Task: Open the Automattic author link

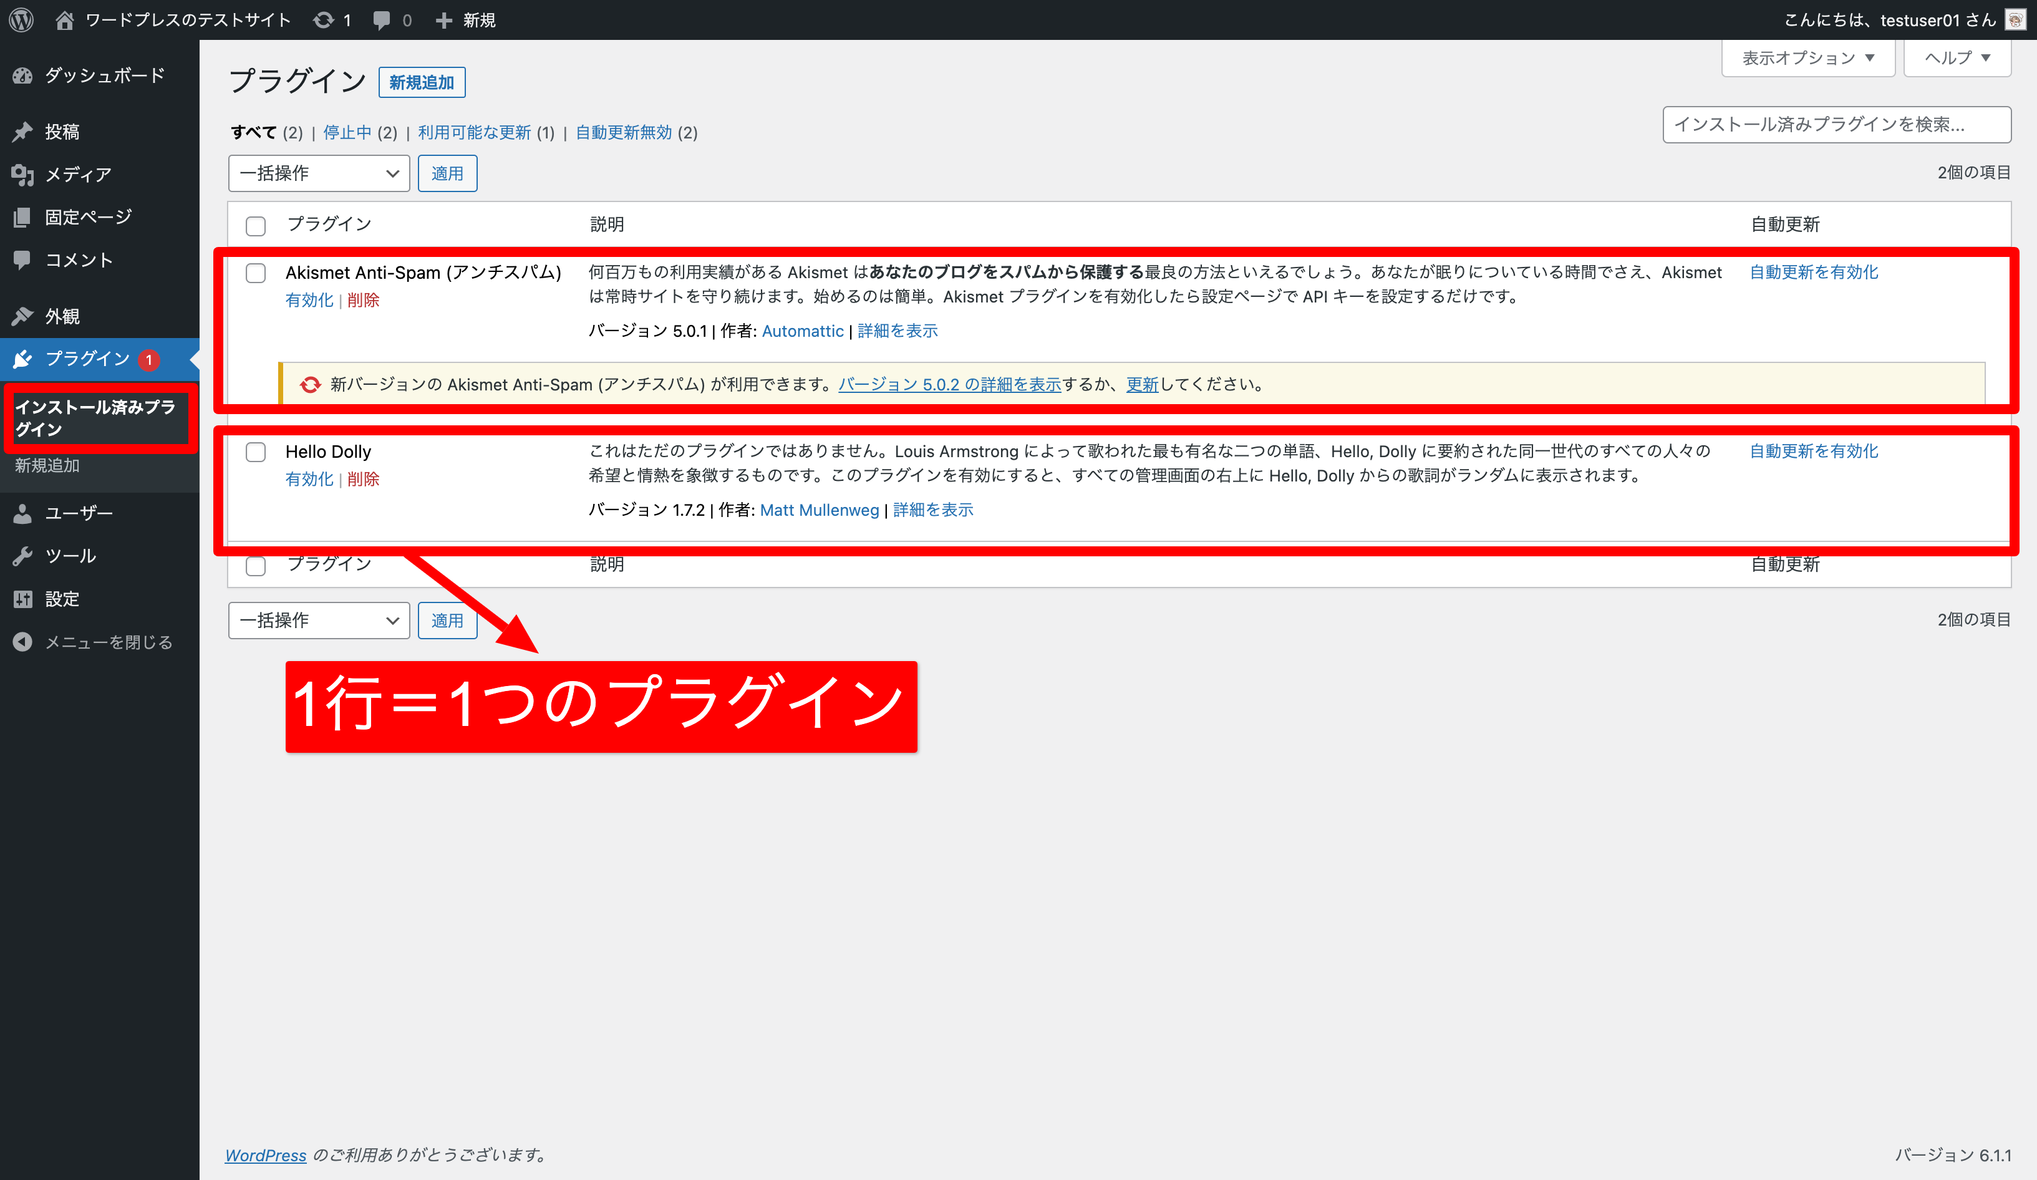Action: 803,331
